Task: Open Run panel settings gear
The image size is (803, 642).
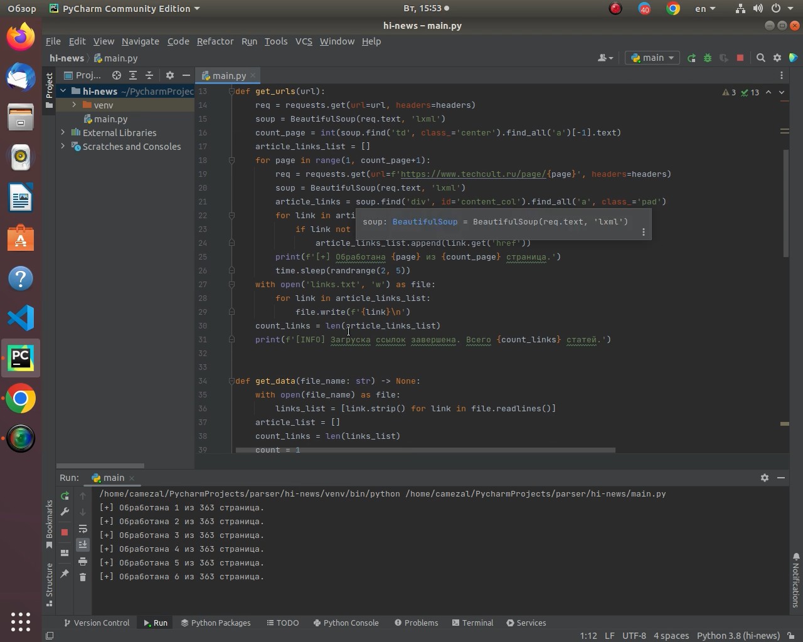Action: [764, 478]
